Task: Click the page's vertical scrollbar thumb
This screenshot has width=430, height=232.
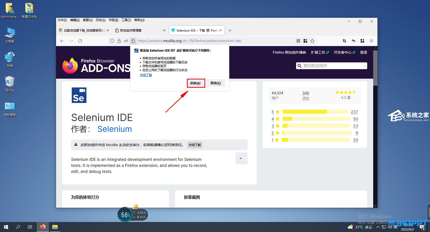Action: point(375,68)
